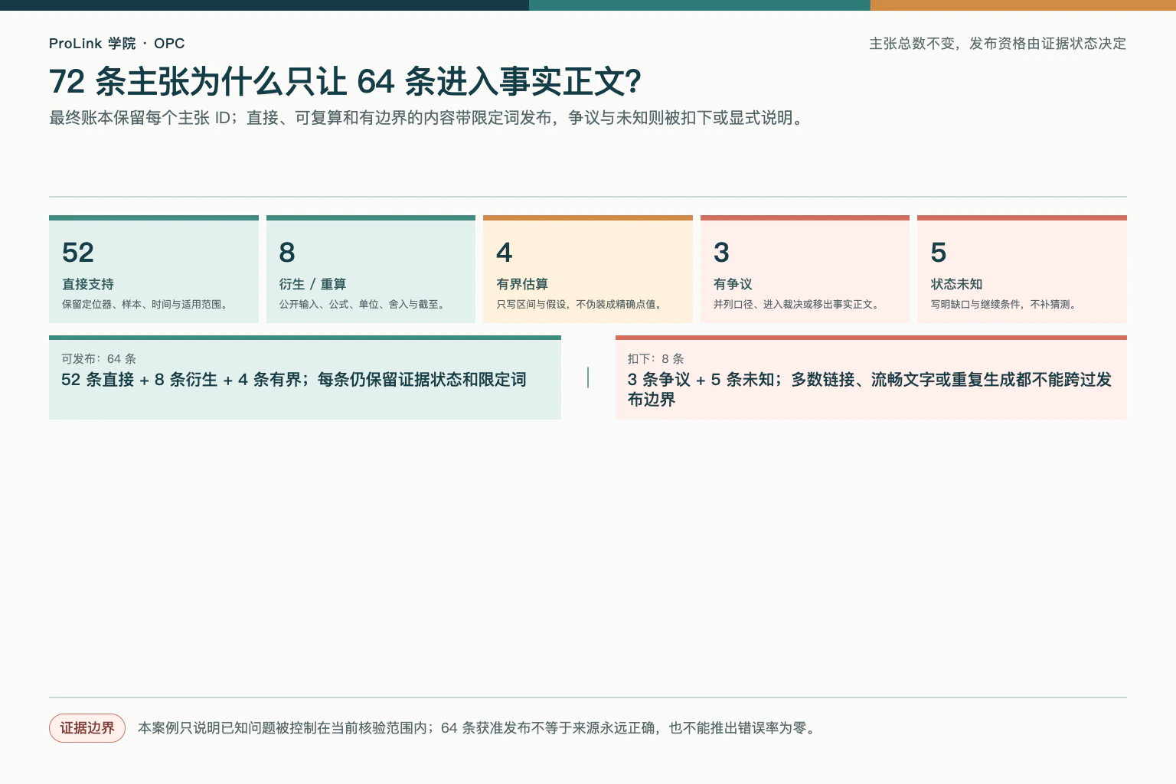Viewport: 1176px width, 784px height.
Task: Select the '4 有界估算' card
Action: (588, 269)
